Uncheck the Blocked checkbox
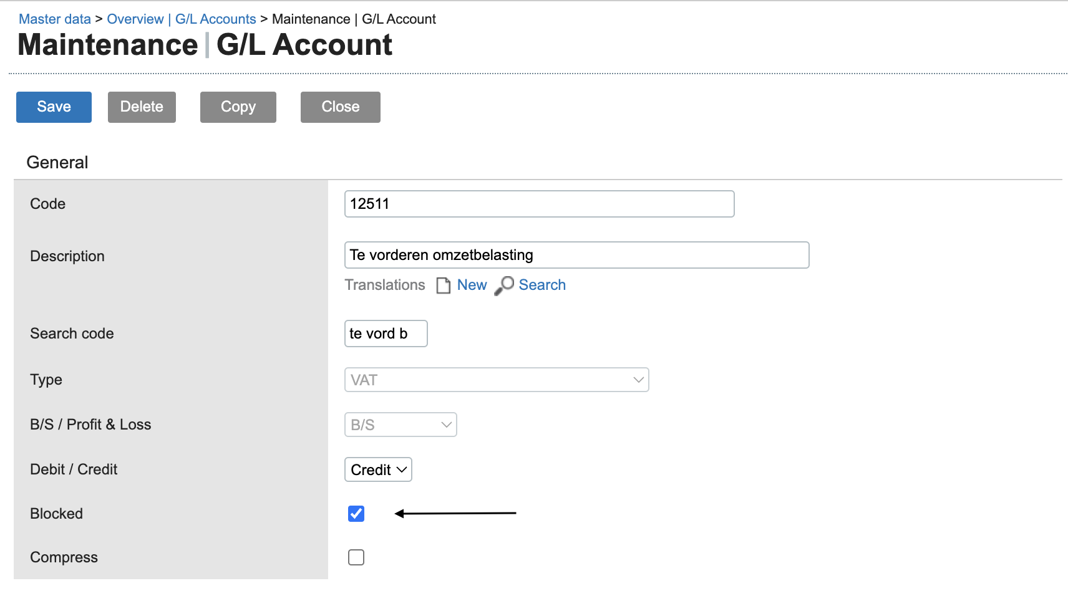 coord(356,514)
